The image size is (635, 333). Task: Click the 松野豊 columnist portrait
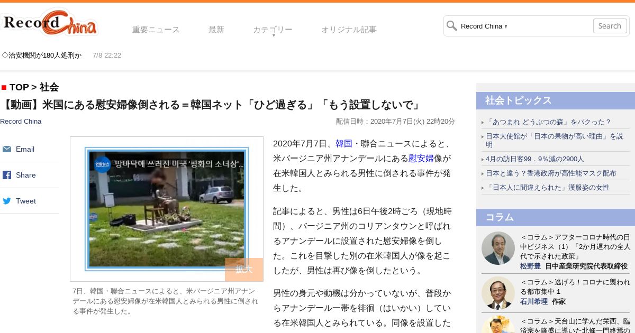498,248
